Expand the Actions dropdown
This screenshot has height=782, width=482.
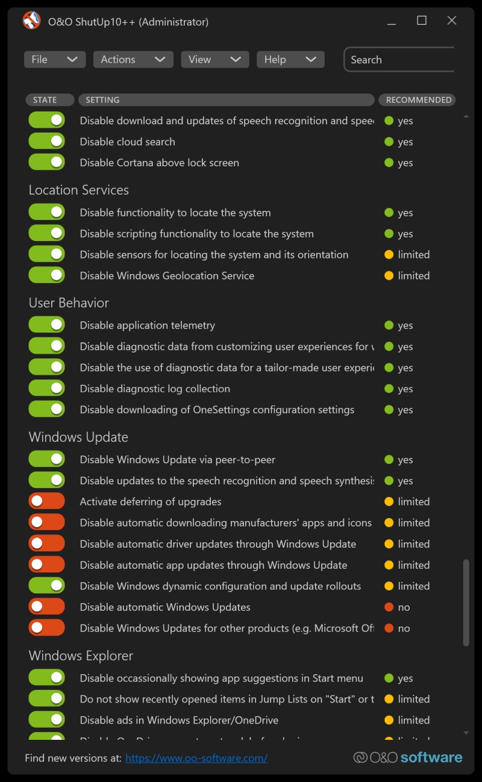(133, 60)
